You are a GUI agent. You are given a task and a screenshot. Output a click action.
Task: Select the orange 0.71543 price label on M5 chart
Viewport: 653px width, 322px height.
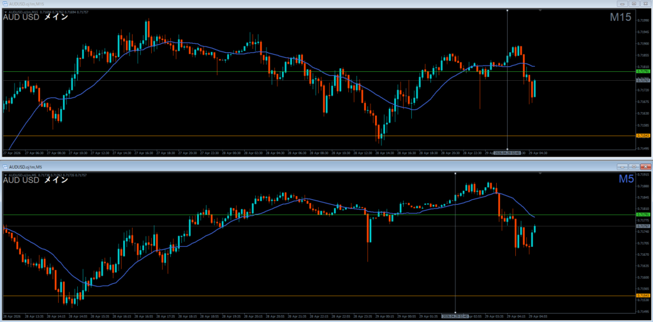click(643, 296)
